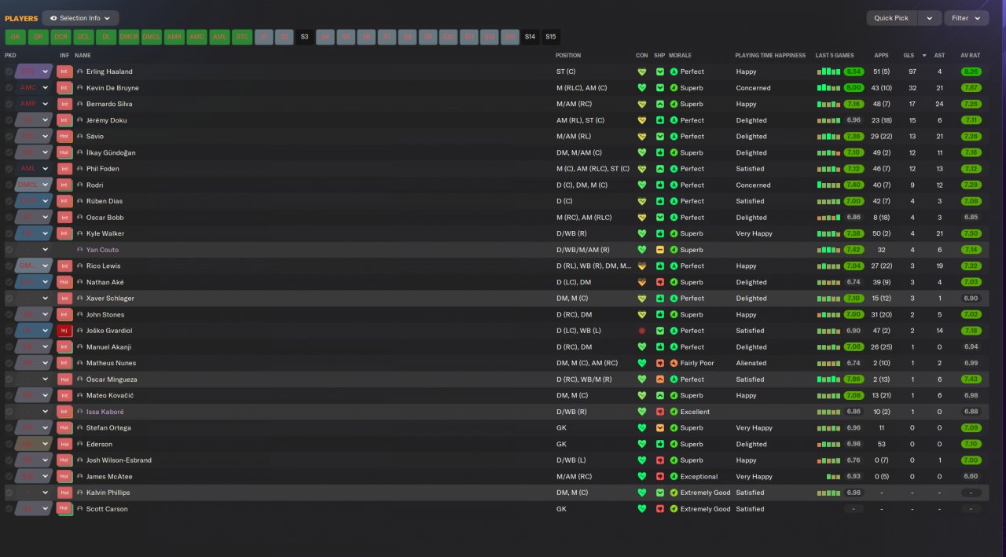Open Kyle Walker's position picker dropdown
Image resolution: width=1006 pixels, height=557 pixels.
[x=34, y=233]
